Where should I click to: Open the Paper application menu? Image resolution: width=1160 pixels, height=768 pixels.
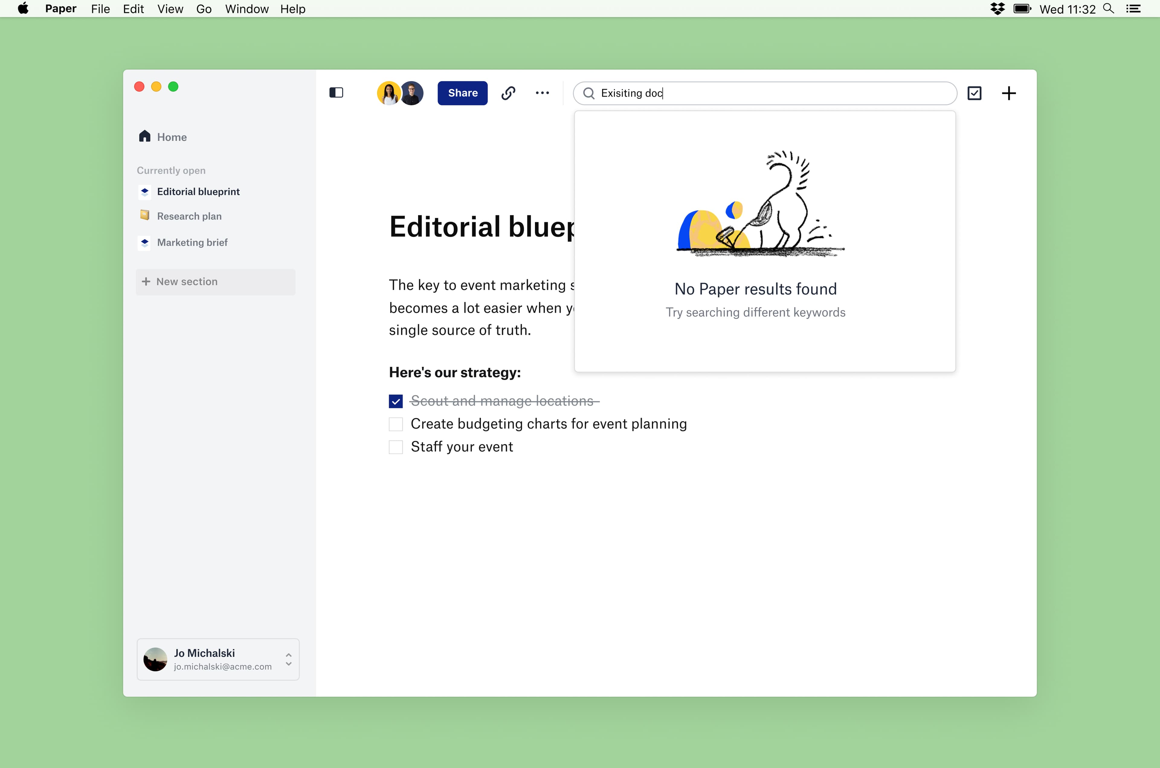(61, 9)
